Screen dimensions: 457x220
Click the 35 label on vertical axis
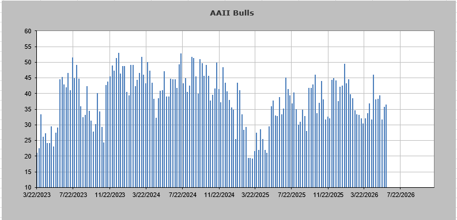[28, 109]
